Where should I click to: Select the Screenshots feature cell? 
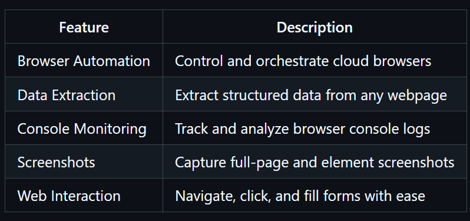[84, 161]
